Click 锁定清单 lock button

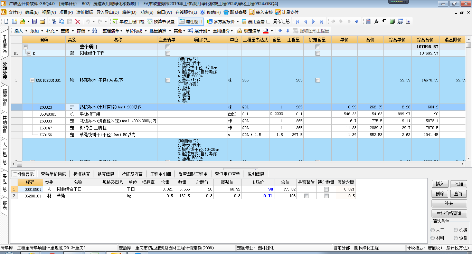point(249,31)
